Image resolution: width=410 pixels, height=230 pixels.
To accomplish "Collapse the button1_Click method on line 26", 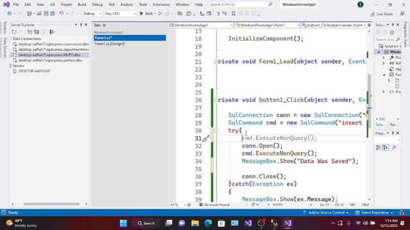I will (216, 100).
